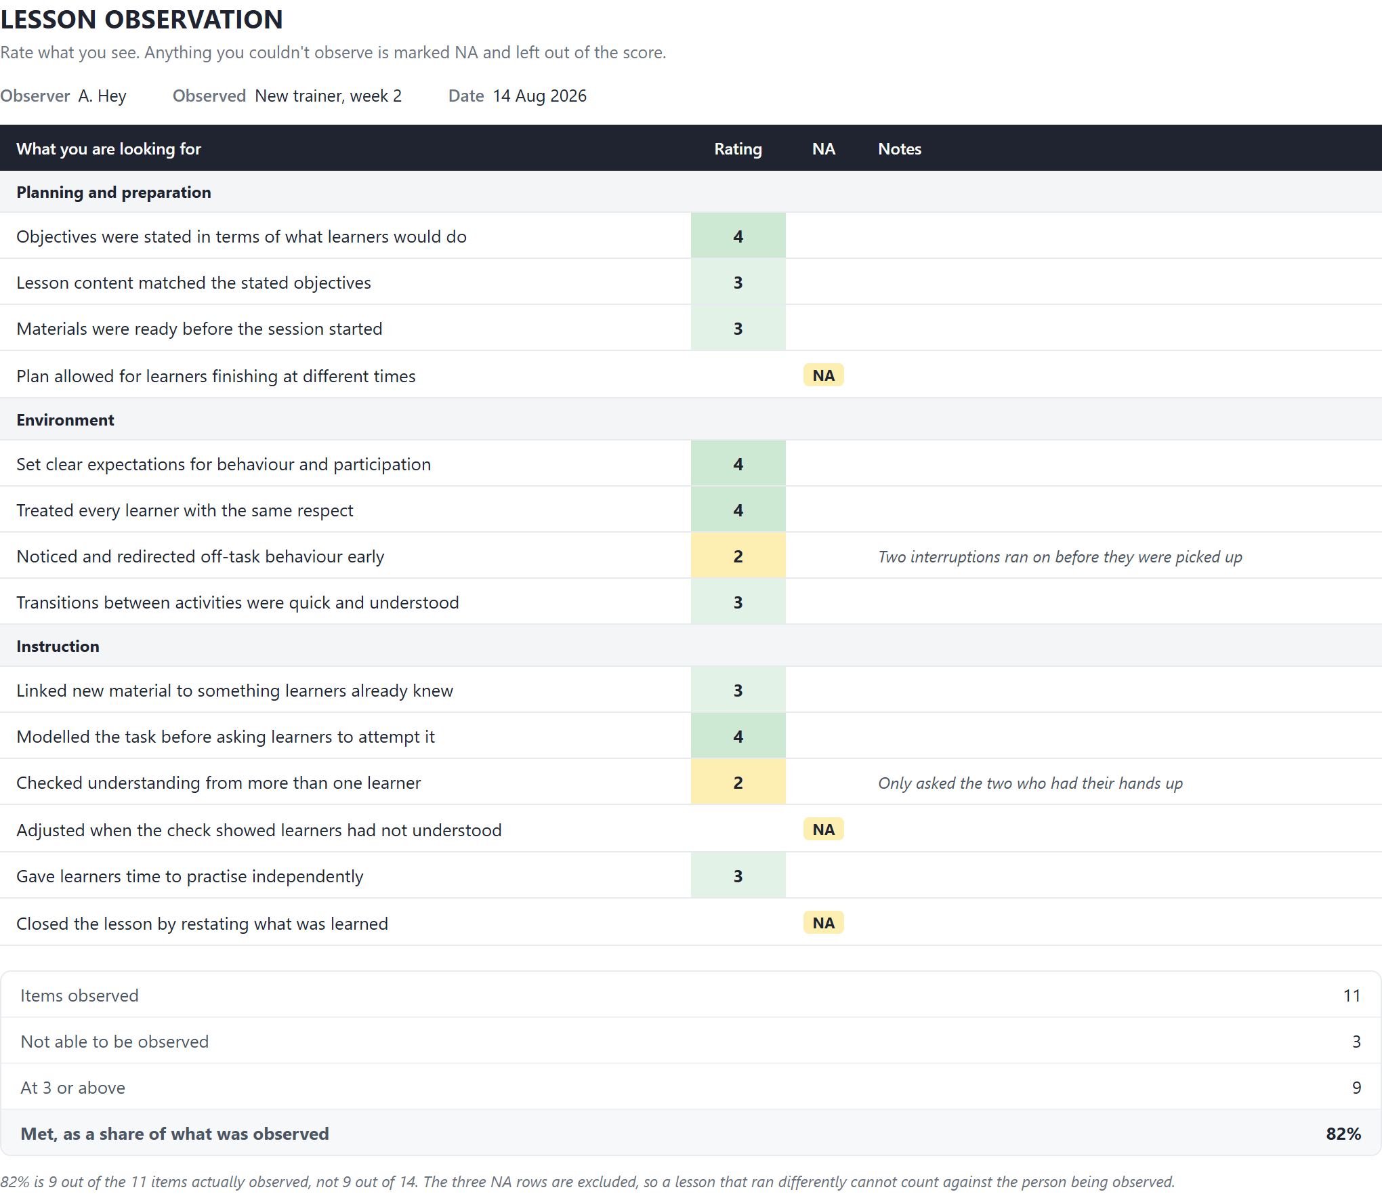This screenshot has width=1382, height=1194.
Task: Click the Rating column header
Action: [x=738, y=148]
